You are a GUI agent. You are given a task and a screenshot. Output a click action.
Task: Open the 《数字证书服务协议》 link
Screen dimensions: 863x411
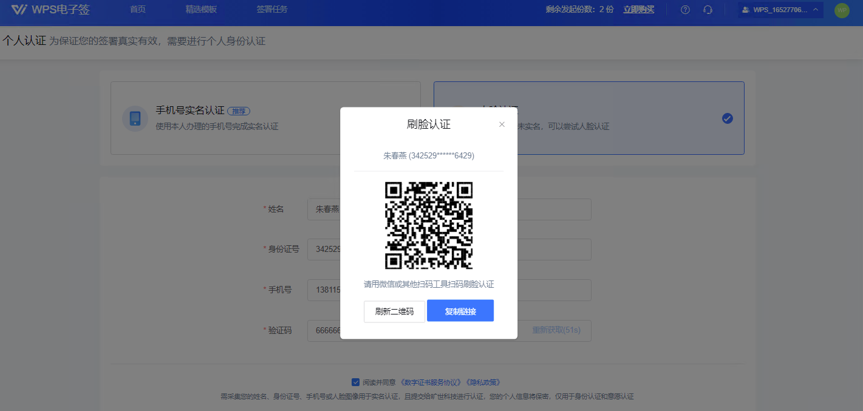click(431, 382)
